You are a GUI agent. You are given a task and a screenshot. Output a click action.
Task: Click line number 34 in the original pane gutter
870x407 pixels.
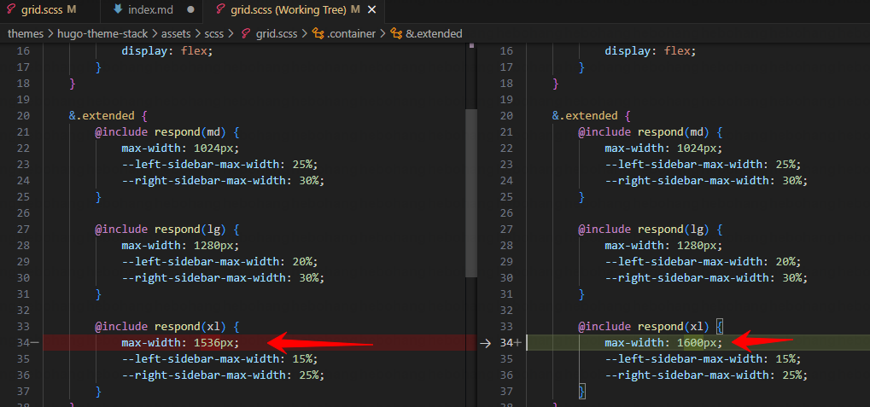[23, 343]
